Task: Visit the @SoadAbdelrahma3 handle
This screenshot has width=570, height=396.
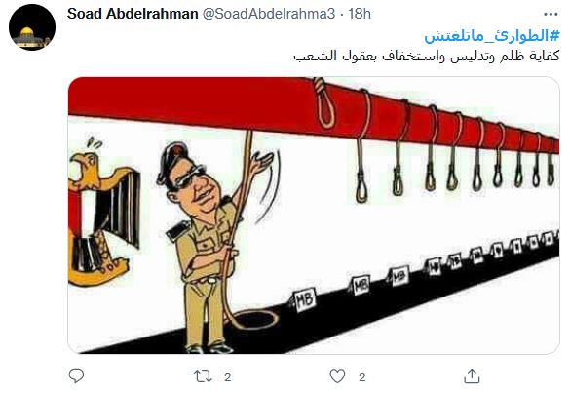Action: click(268, 14)
